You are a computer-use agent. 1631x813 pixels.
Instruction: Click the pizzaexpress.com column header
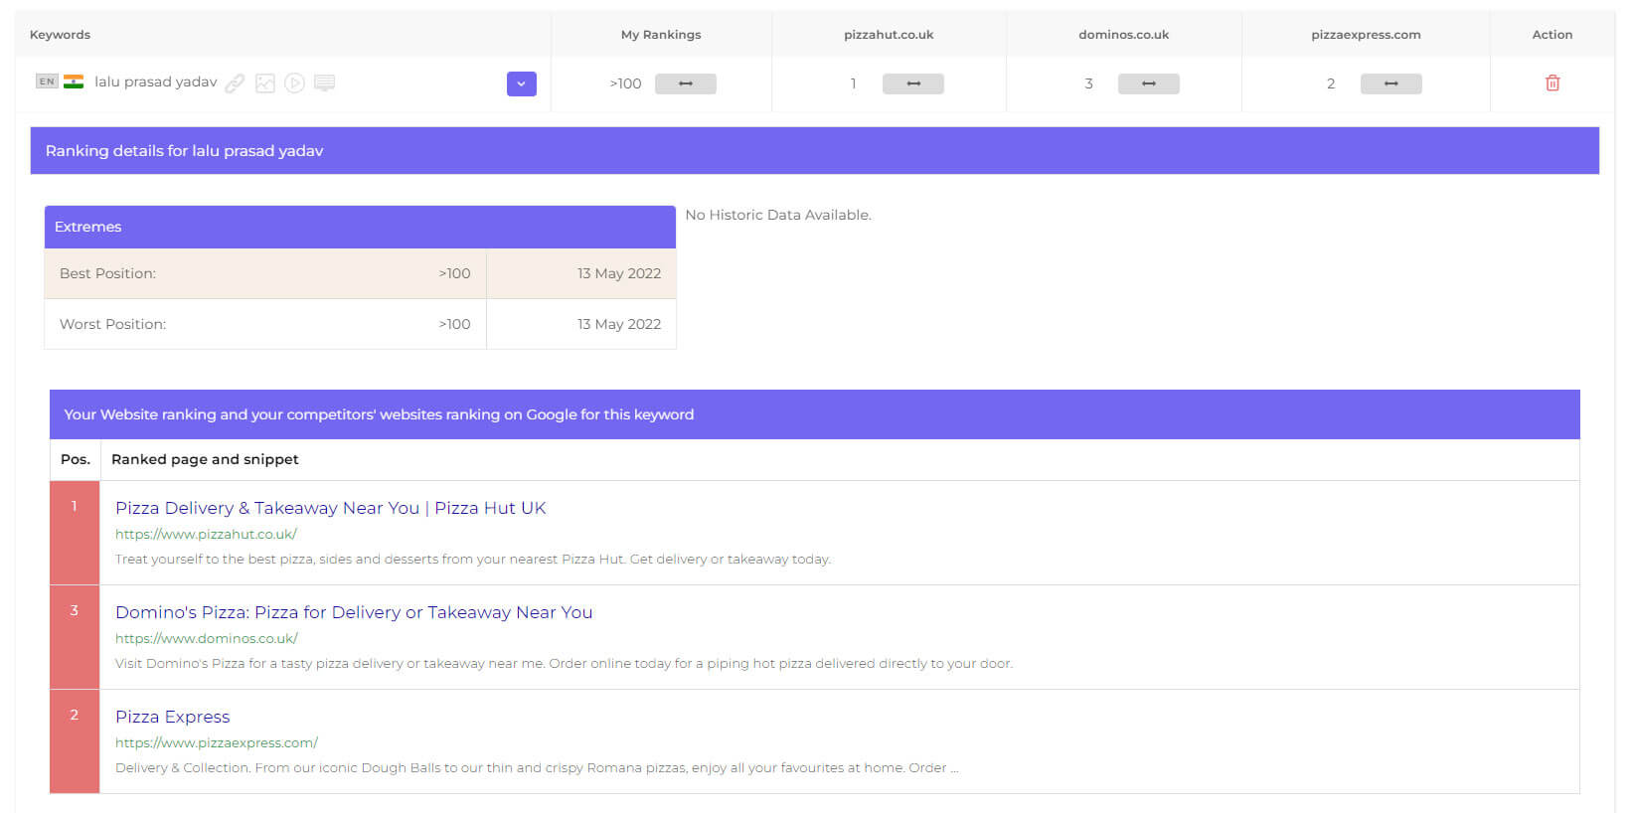point(1366,35)
